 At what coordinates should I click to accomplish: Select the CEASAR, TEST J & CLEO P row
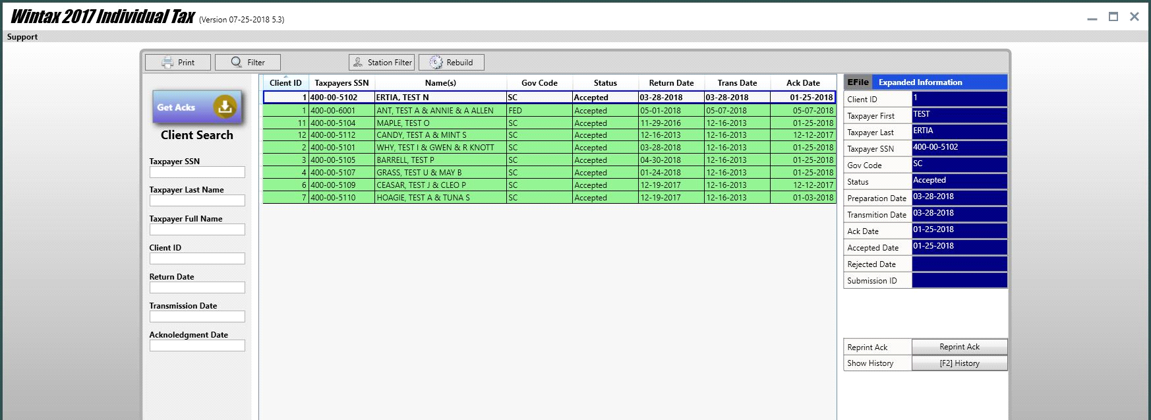point(549,185)
